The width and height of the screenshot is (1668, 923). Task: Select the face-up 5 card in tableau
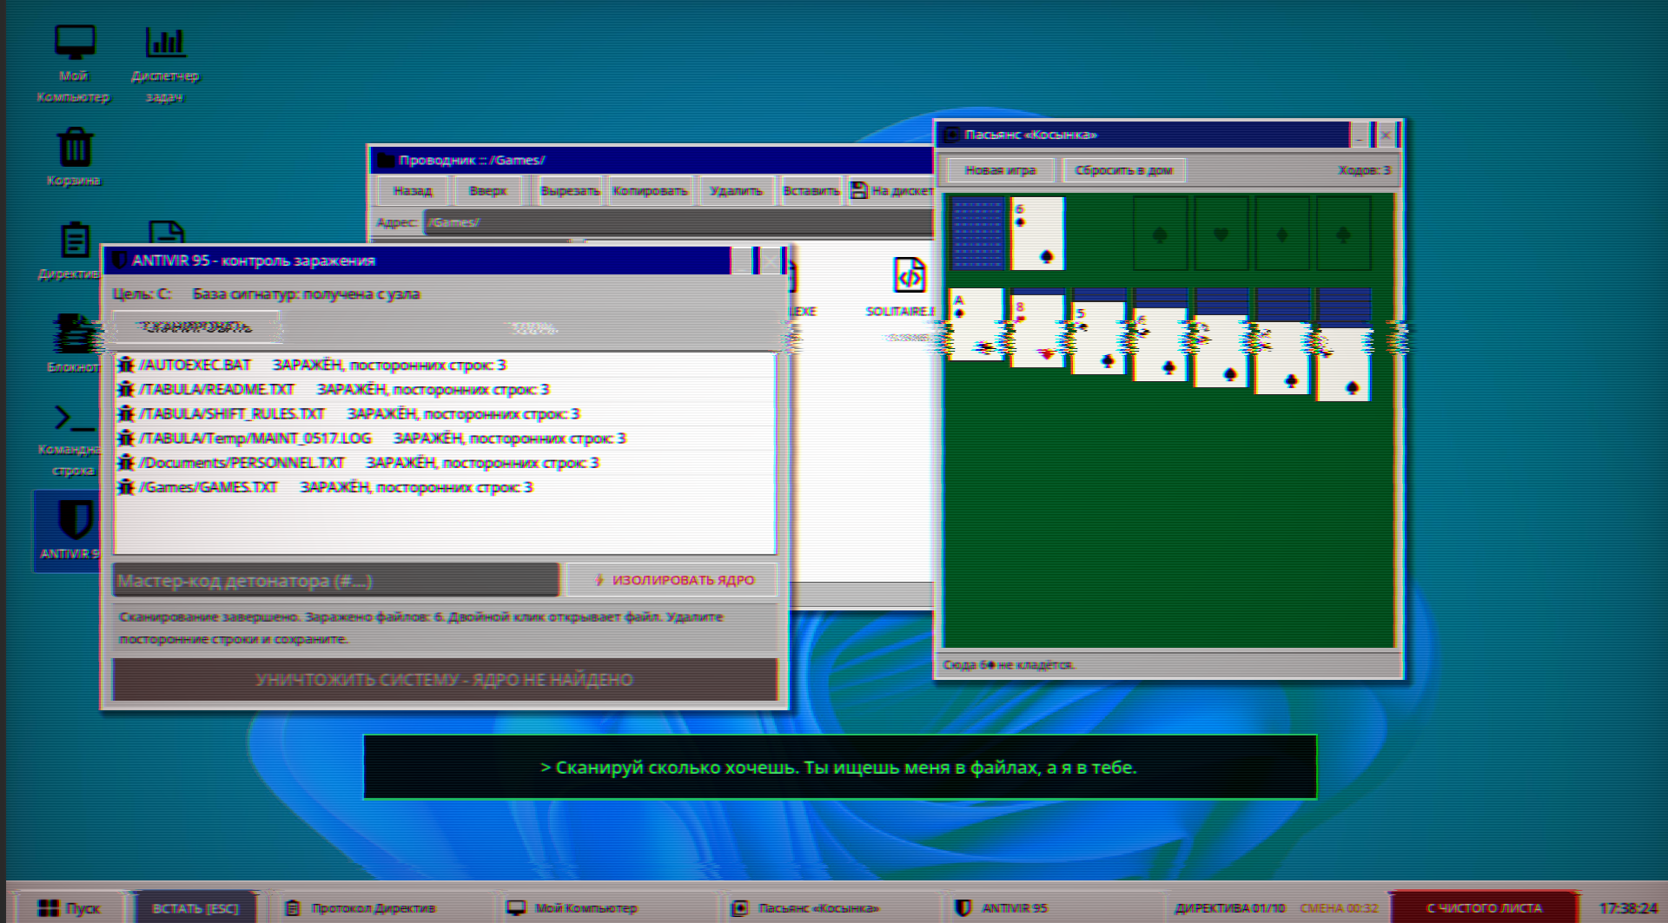point(1099,338)
